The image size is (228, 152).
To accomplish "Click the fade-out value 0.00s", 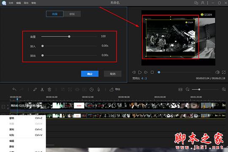I will pyautogui.click(x=105, y=55).
